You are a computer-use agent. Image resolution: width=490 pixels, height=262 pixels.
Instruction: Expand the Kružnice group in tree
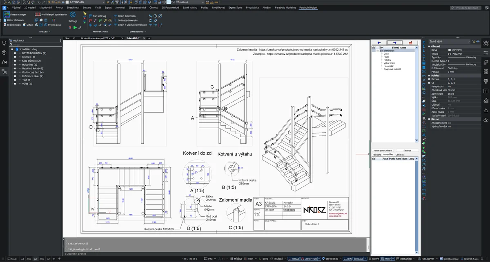pyautogui.click(x=15, y=57)
